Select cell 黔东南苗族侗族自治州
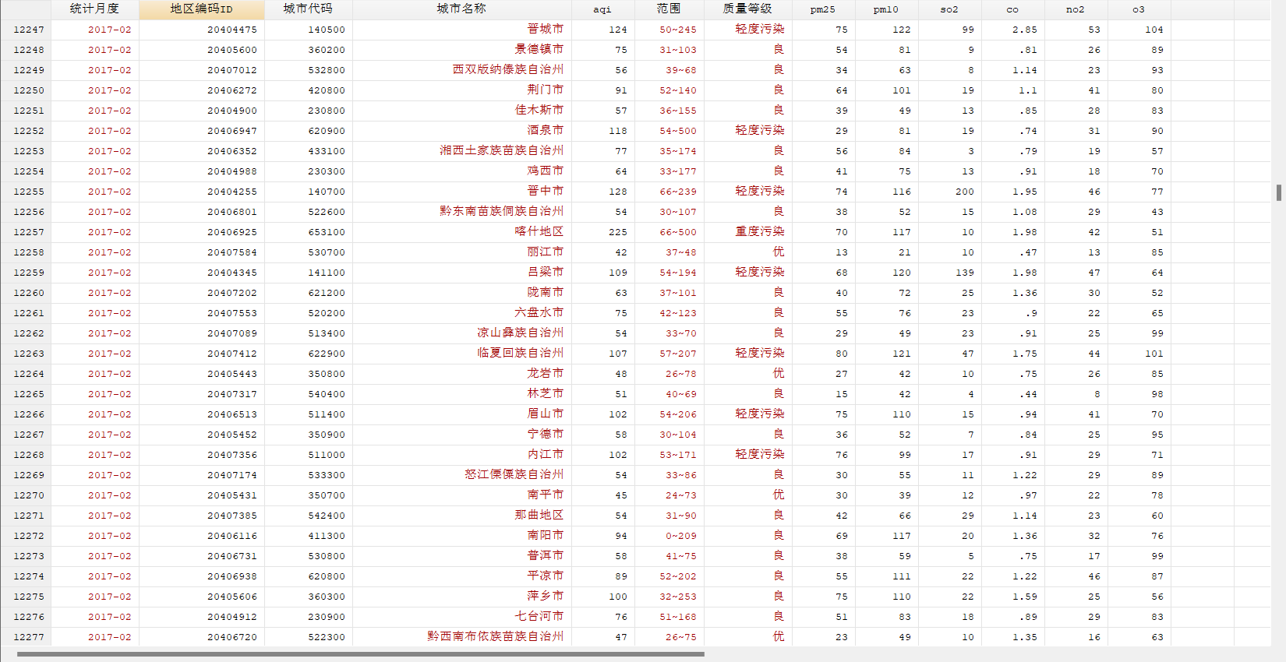The height and width of the screenshot is (662, 1286). click(x=462, y=212)
